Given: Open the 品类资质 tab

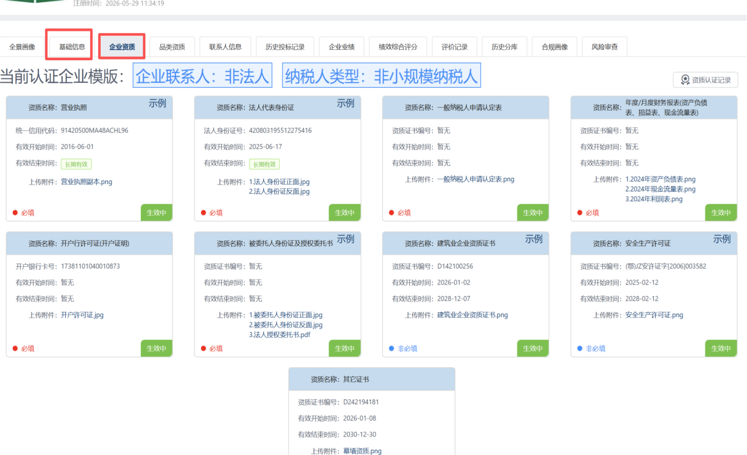Looking at the screenshot, I should pos(172,47).
